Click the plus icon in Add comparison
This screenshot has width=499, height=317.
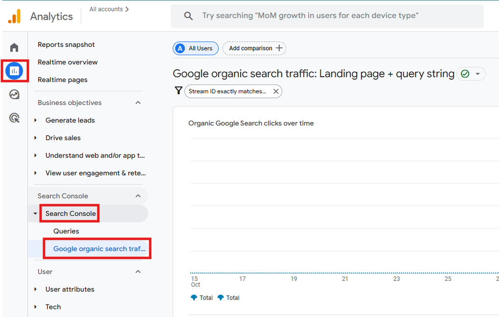279,48
